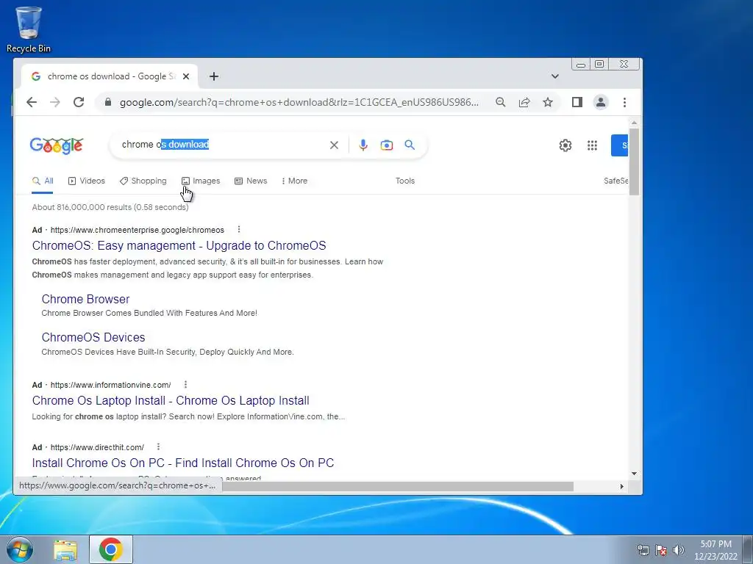Click the horizontal scrollbar thumb

[x=398, y=486]
